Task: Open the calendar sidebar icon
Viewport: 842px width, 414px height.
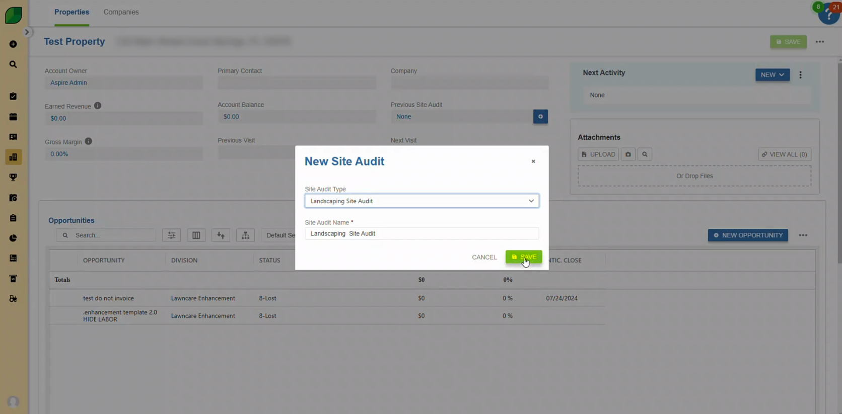Action: tap(13, 117)
